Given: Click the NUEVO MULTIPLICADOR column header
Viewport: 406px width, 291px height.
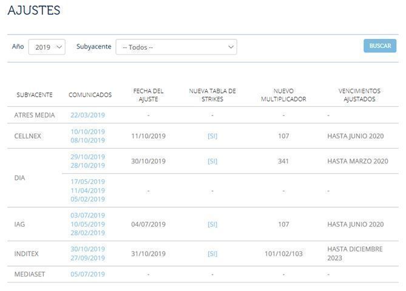Looking at the screenshot, I should 283,95.
